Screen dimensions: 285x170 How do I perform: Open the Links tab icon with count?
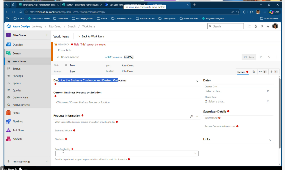(262, 72)
